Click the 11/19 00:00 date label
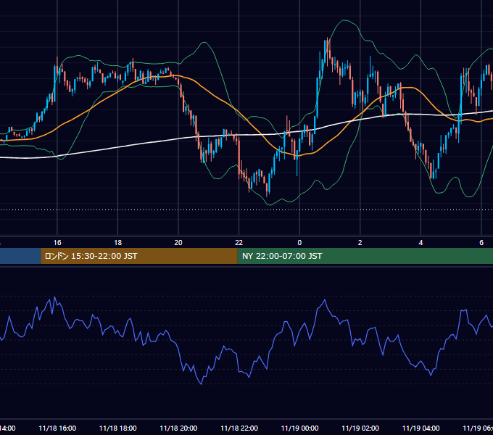This screenshot has height=435, width=493. [x=299, y=428]
